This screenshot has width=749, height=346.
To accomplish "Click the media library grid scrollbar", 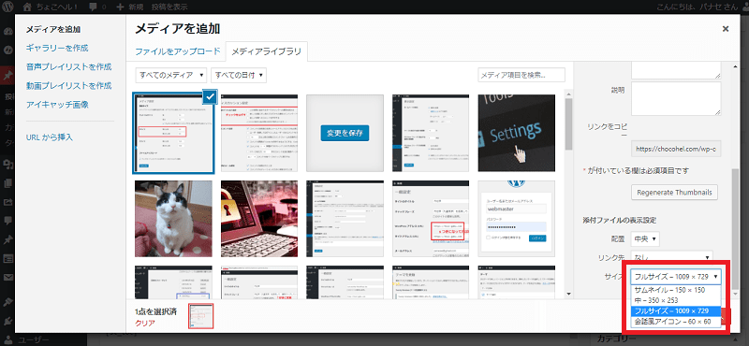I will click(568, 123).
